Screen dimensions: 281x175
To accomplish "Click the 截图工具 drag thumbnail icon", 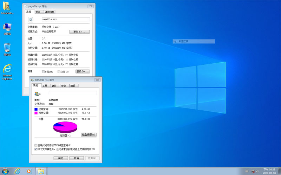I will (175, 41).
